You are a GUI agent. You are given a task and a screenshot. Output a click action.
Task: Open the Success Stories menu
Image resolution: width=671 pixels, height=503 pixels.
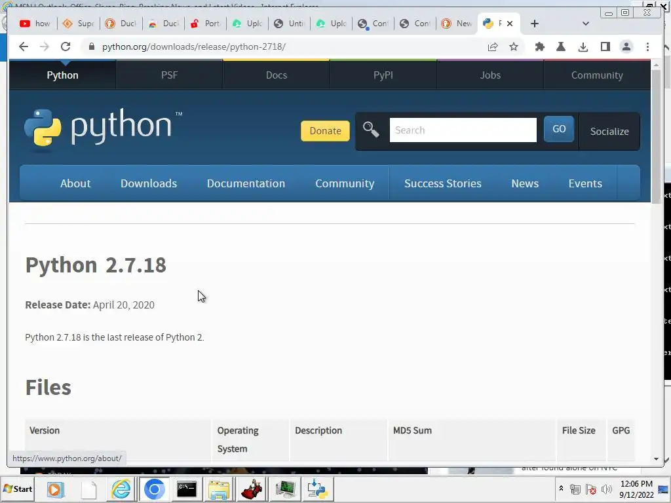click(x=443, y=183)
